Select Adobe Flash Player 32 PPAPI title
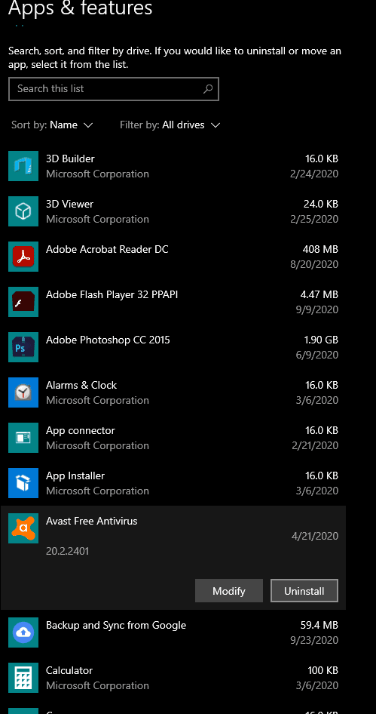 (x=112, y=294)
